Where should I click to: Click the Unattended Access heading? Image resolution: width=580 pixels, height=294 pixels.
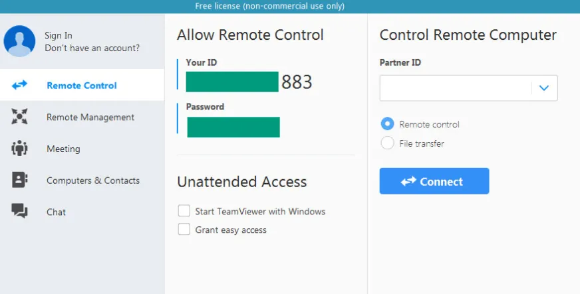pos(242,182)
